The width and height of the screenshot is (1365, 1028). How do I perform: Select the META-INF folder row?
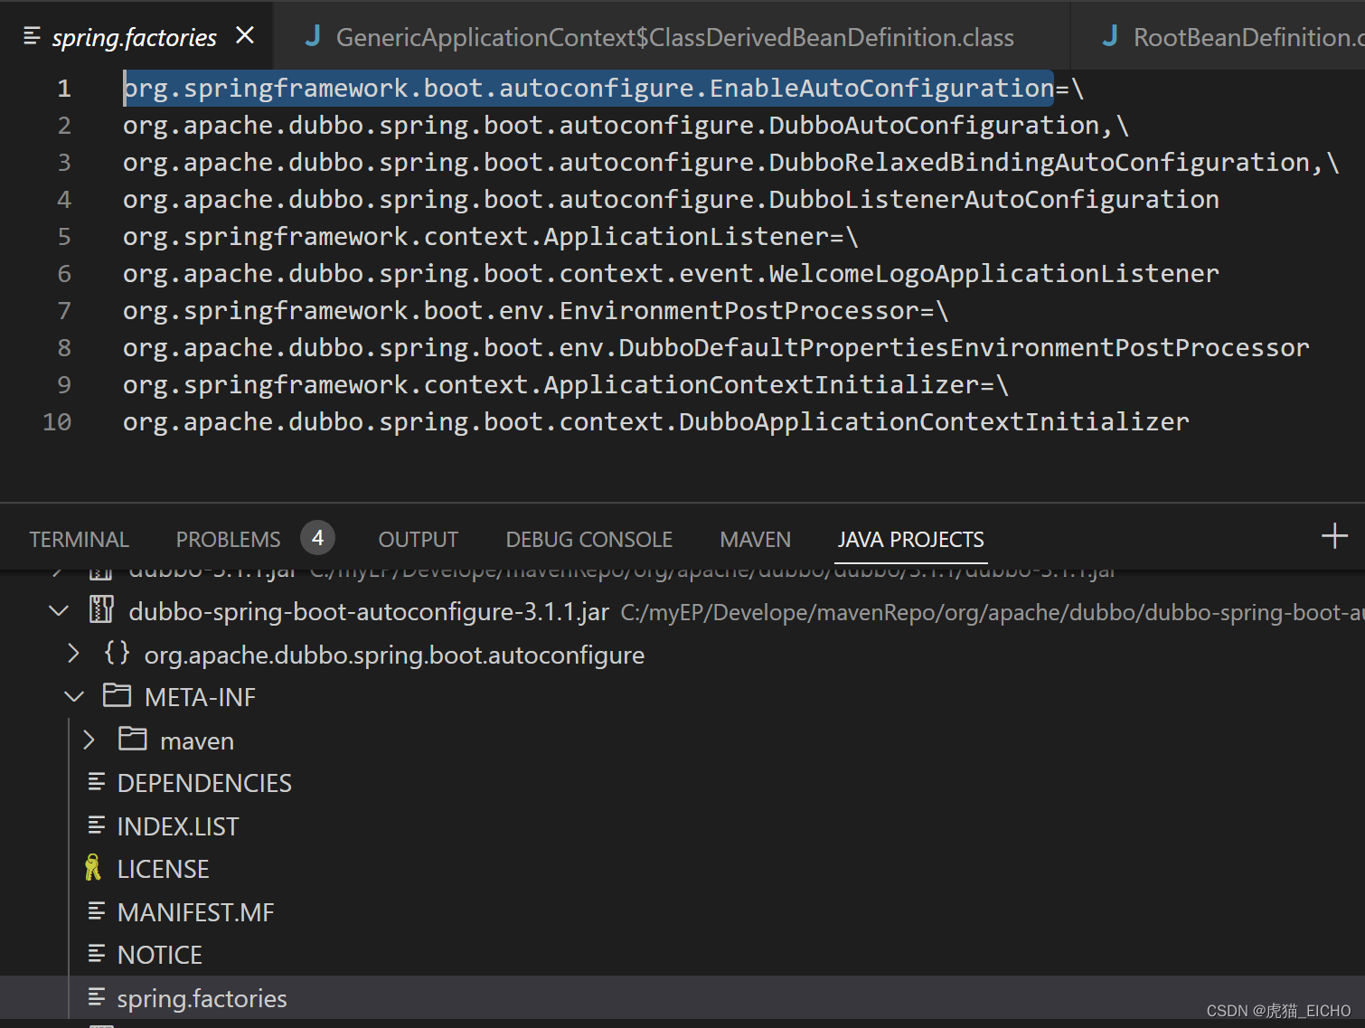coord(682,697)
